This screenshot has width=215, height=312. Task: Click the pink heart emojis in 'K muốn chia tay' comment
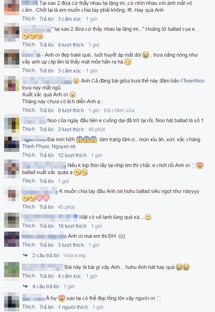tap(43, 198)
